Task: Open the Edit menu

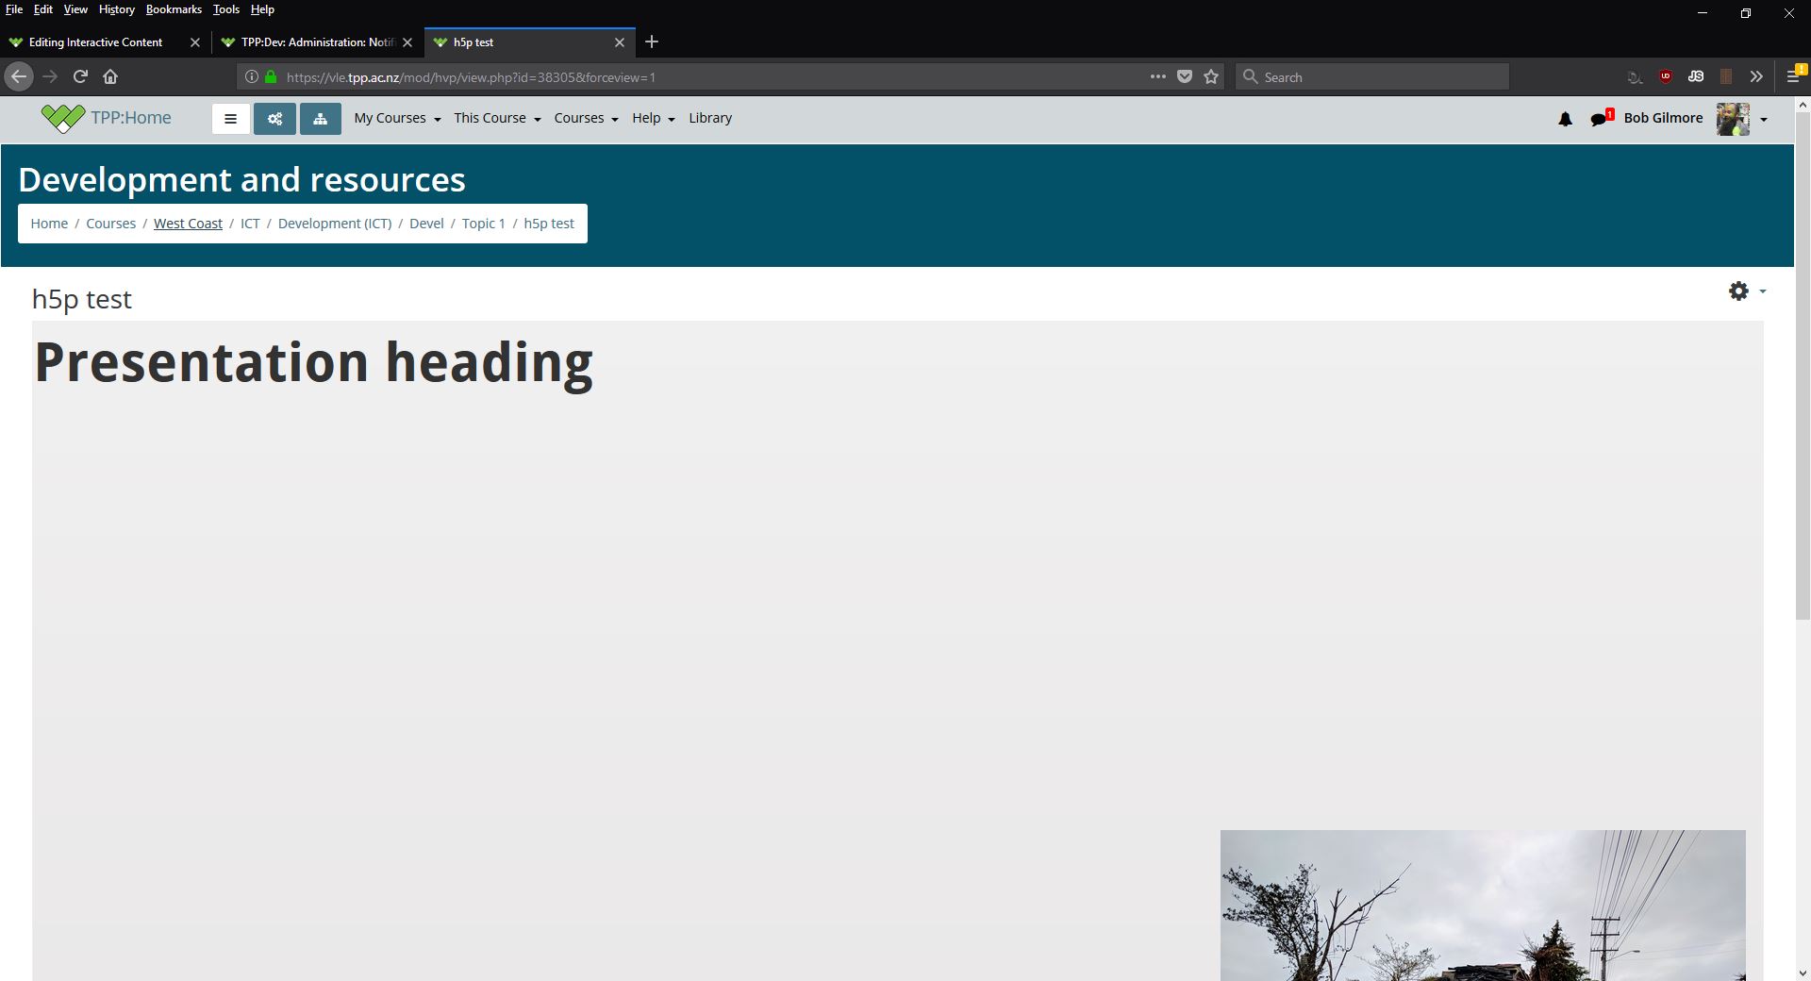Action: pyautogui.click(x=43, y=9)
